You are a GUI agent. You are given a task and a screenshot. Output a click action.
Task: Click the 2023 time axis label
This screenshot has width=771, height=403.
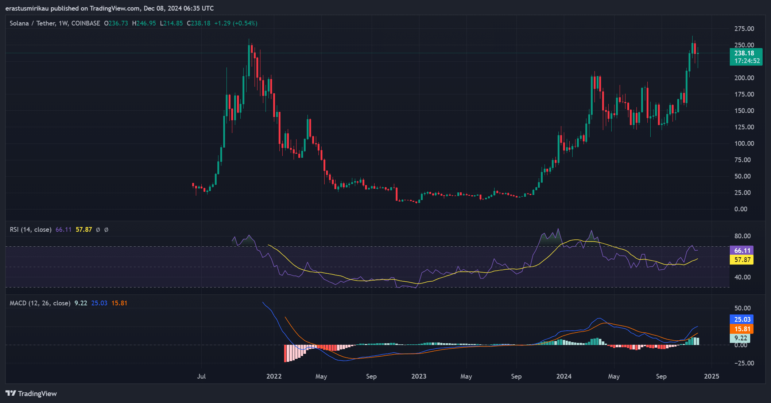point(419,376)
